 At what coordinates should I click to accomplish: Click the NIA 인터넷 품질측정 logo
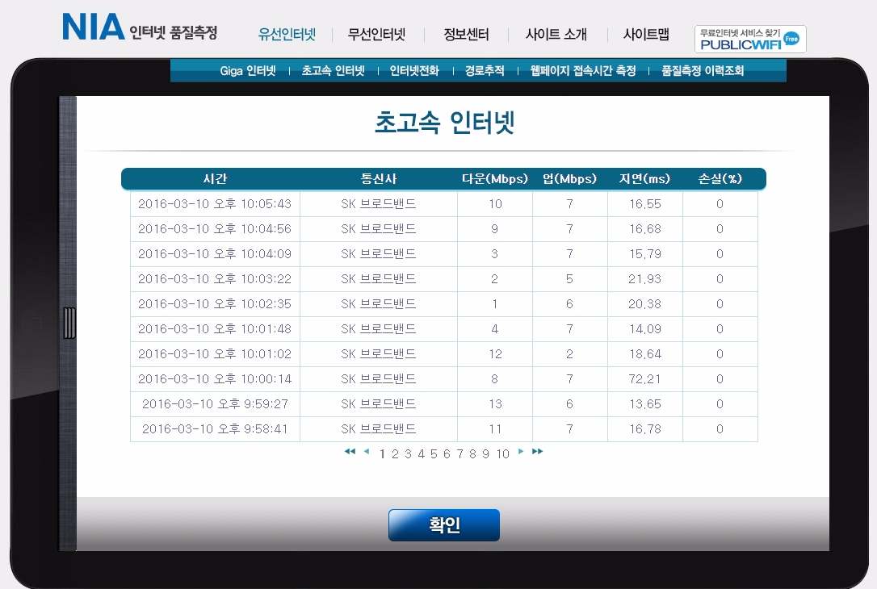click(140, 27)
